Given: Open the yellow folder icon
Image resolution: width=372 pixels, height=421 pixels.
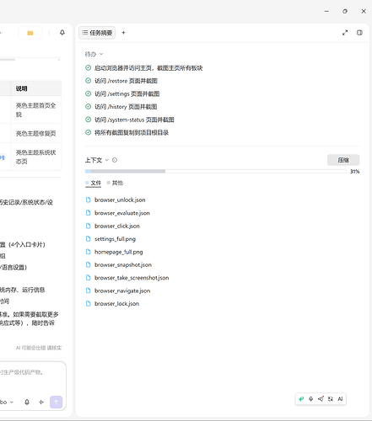Looking at the screenshot, I should (30, 33).
